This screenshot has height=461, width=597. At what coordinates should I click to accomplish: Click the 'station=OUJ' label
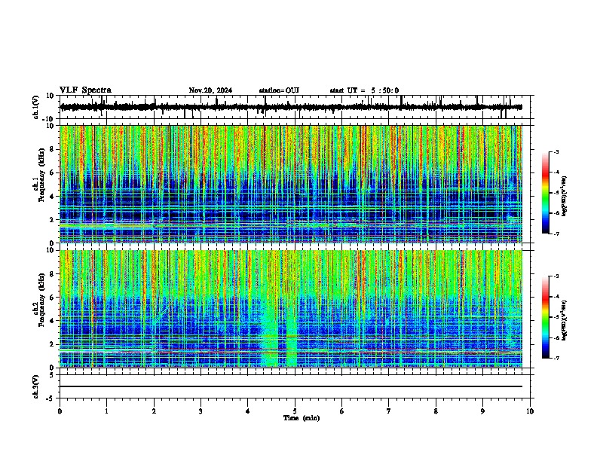click(279, 90)
